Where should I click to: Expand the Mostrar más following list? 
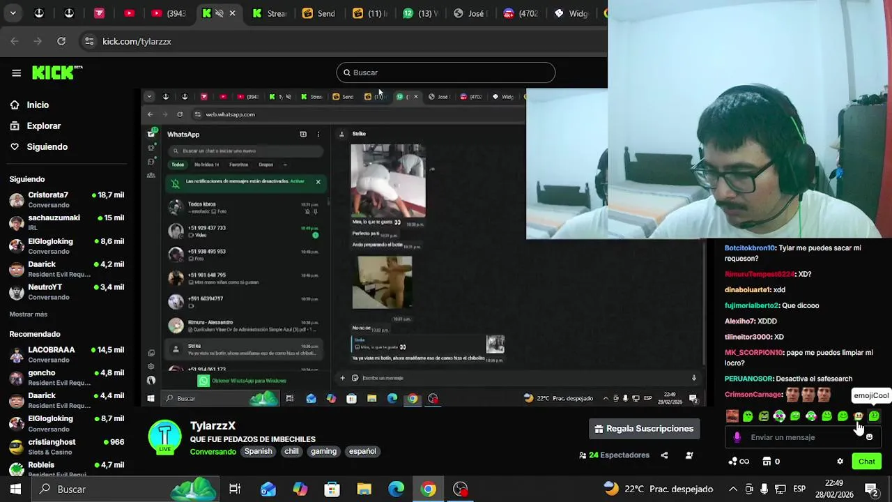29,314
